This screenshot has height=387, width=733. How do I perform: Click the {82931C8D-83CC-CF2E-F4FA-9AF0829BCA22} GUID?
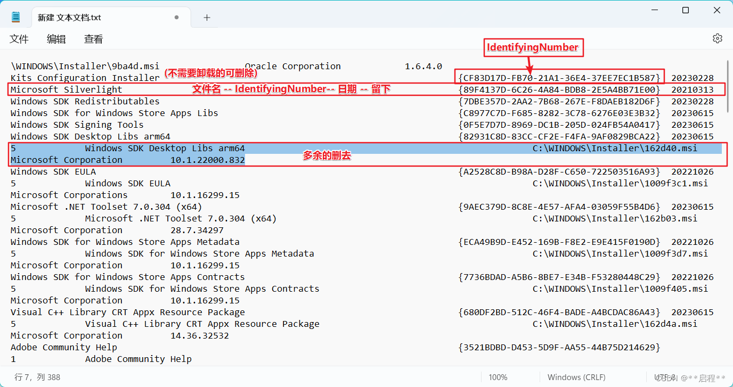[x=559, y=136]
